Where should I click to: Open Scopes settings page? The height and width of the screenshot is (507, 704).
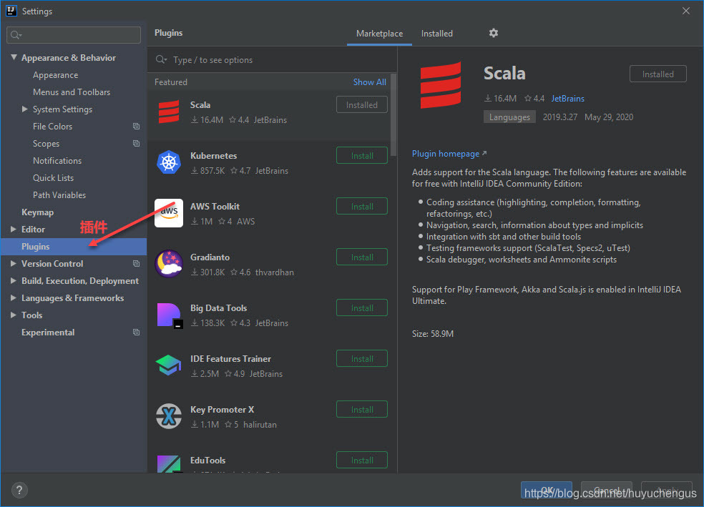pyautogui.click(x=46, y=144)
